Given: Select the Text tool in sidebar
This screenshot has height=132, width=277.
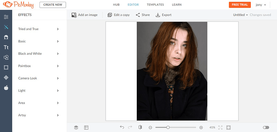Looking at the screenshot, I should point(6,47).
